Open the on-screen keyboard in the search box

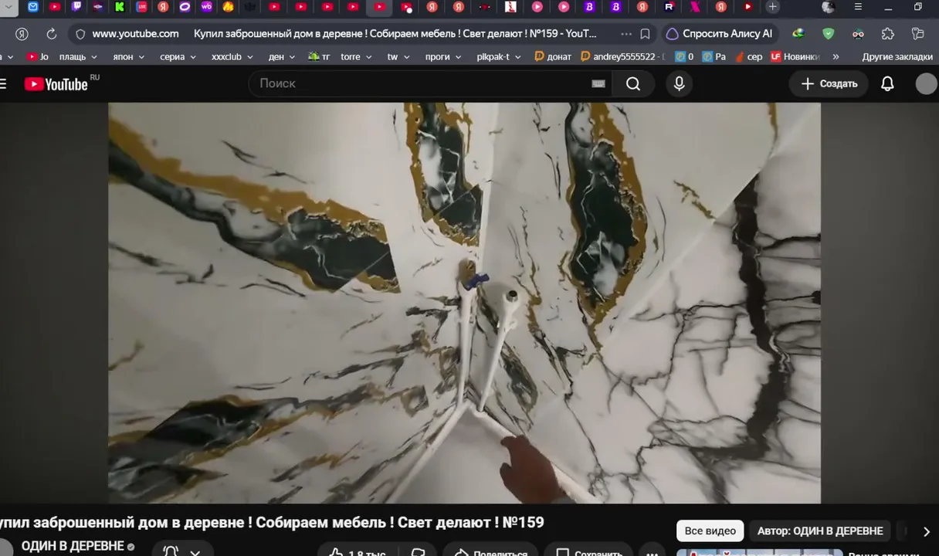pyautogui.click(x=598, y=83)
